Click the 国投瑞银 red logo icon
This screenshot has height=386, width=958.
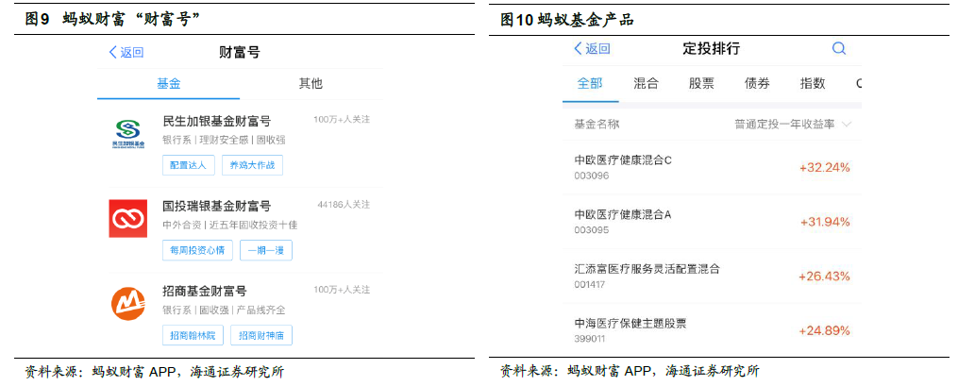coord(128,218)
